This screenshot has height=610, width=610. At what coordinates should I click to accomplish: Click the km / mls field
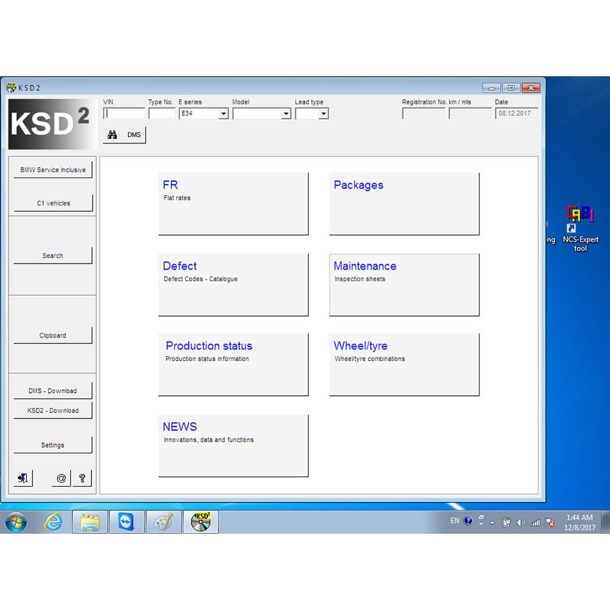(470, 113)
